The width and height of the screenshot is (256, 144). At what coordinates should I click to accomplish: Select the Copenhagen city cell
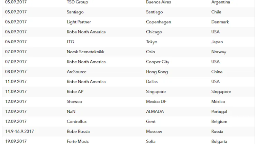point(158,22)
